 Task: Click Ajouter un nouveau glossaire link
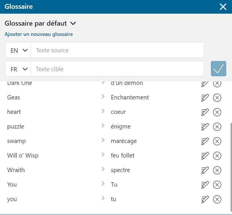pyautogui.click(x=39, y=34)
